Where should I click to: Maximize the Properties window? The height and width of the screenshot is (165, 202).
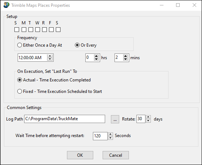coord(178,5)
